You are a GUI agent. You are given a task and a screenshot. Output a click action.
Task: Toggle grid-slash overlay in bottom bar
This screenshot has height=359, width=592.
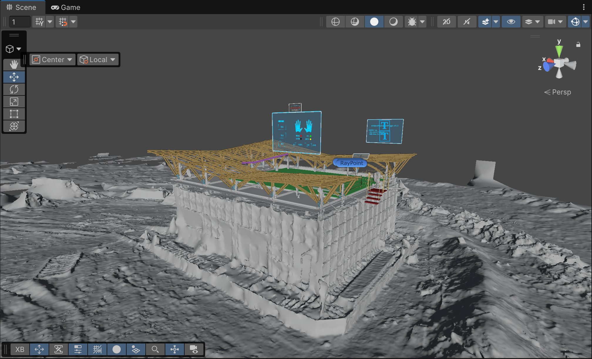tap(97, 349)
